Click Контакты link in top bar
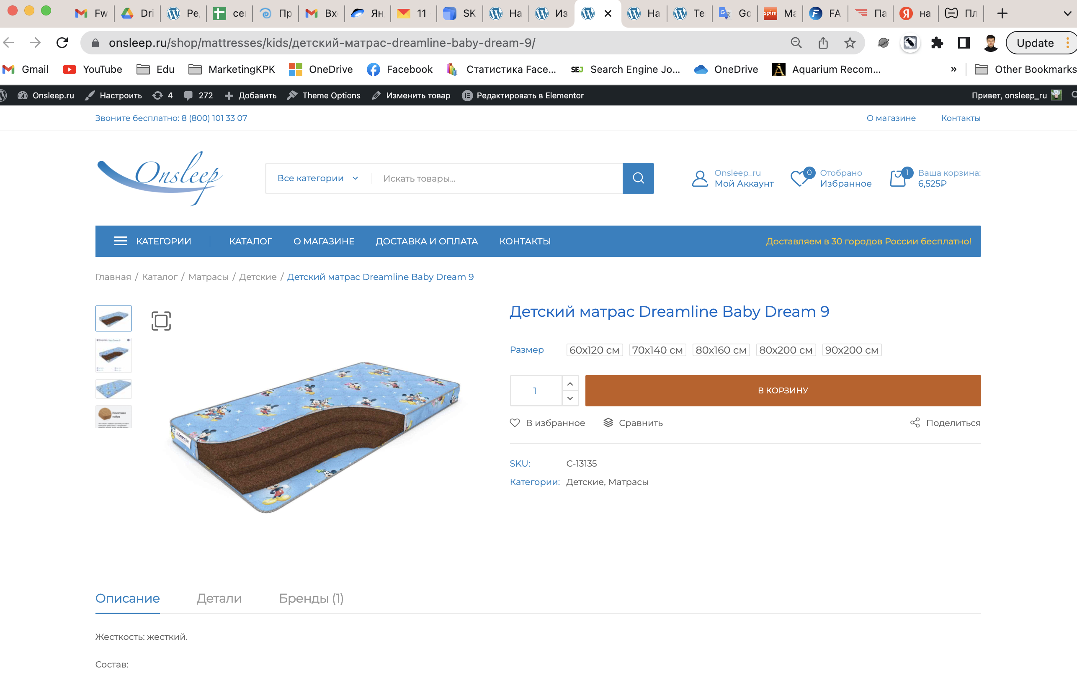 [961, 118]
